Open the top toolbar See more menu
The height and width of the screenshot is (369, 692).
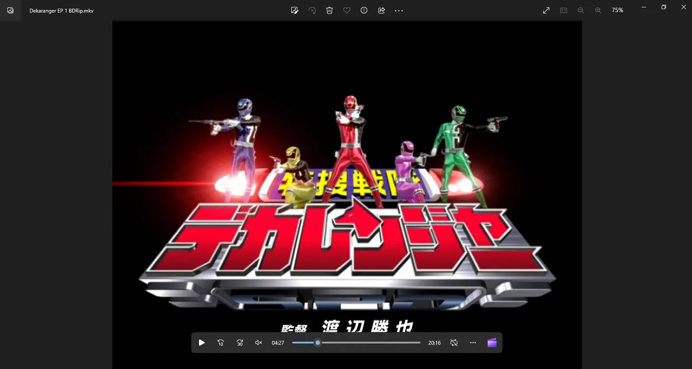pyautogui.click(x=399, y=10)
